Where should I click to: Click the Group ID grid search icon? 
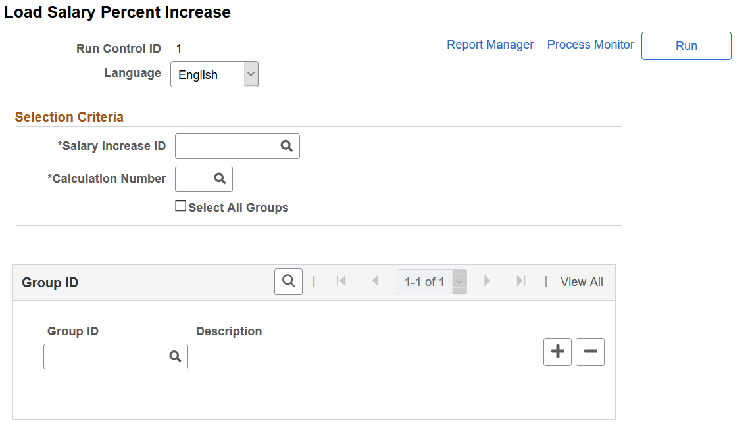pyautogui.click(x=288, y=281)
